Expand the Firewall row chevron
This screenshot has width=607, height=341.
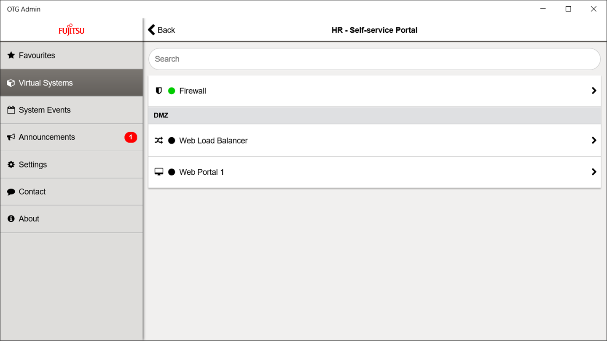[594, 91]
